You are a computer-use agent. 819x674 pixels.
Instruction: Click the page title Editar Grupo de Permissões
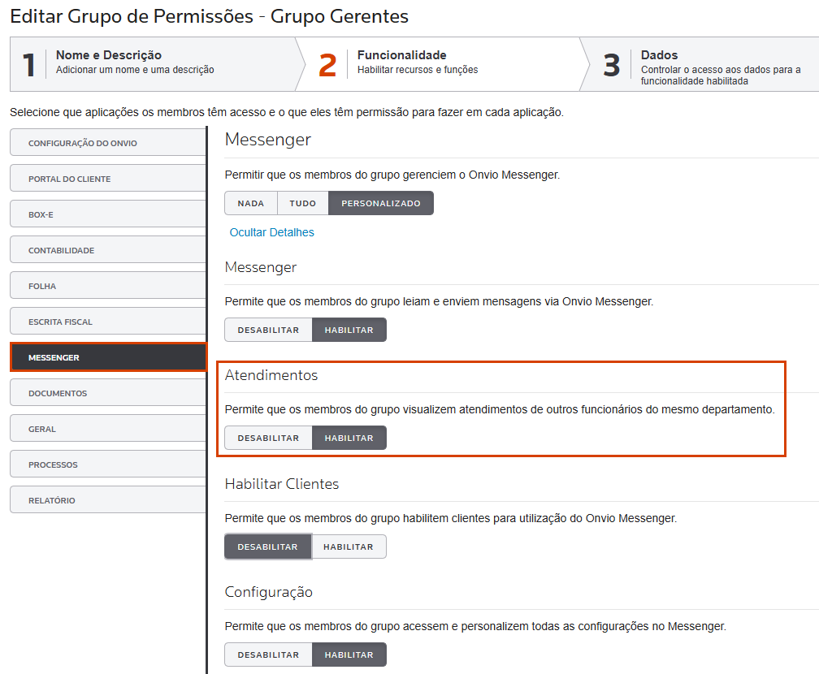pyautogui.click(x=209, y=16)
